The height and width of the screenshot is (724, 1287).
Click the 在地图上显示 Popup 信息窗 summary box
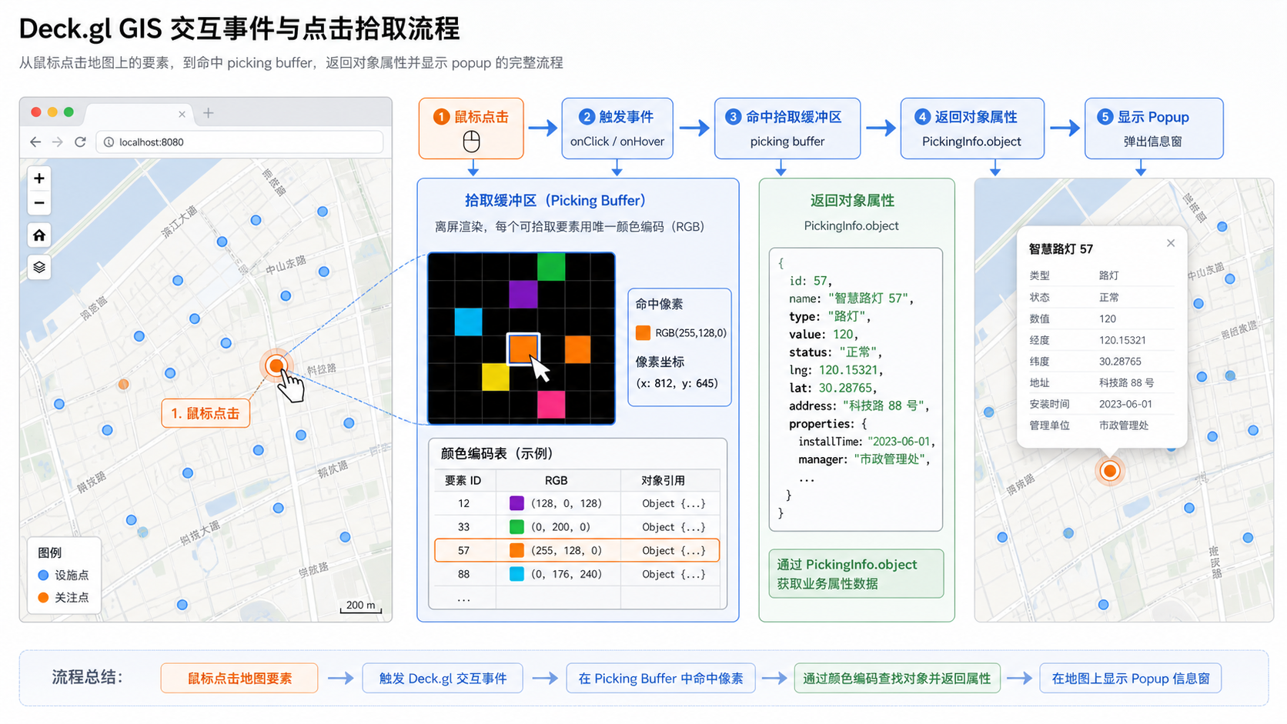[1131, 679]
